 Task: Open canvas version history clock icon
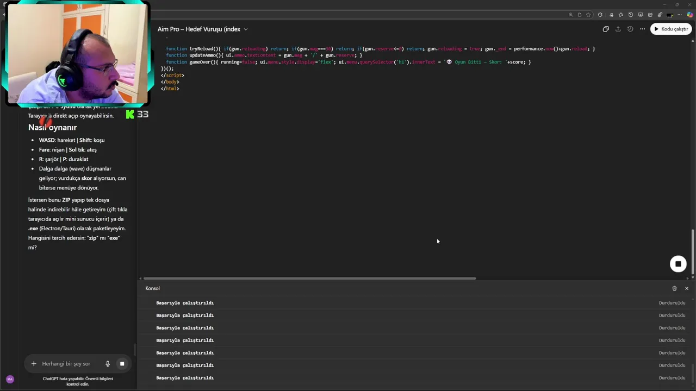630,29
